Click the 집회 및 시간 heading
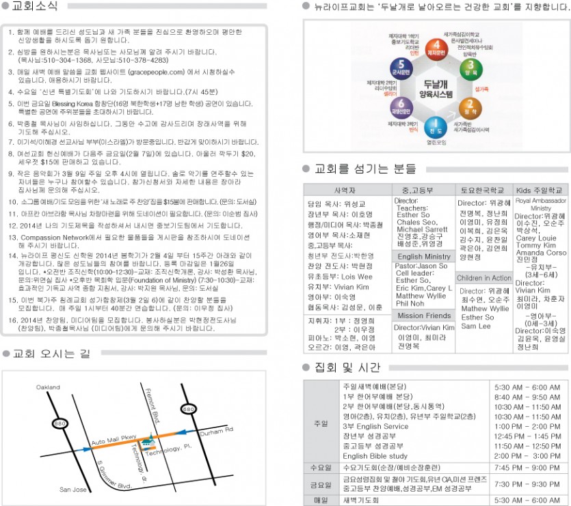Image resolution: width=571 pixels, height=506 pixels. 347,368
